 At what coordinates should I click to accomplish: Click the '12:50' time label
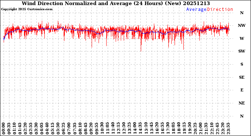(x=124, y=128)
